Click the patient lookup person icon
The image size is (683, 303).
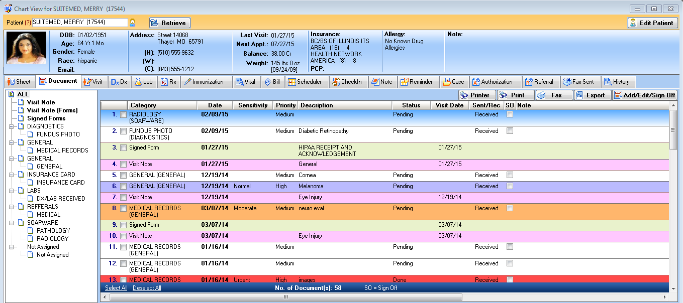point(133,23)
